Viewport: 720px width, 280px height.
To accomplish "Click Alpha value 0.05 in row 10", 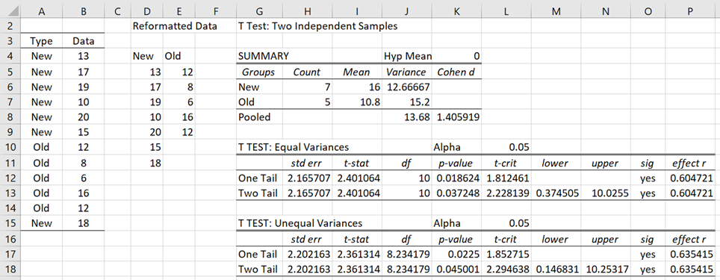I will (x=506, y=147).
